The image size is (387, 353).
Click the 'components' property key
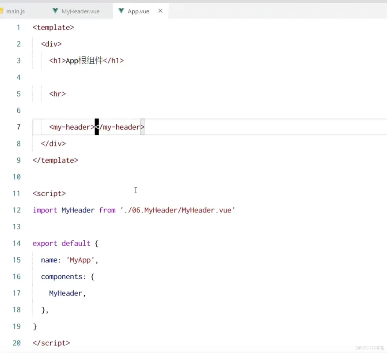pyautogui.click(x=62, y=277)
